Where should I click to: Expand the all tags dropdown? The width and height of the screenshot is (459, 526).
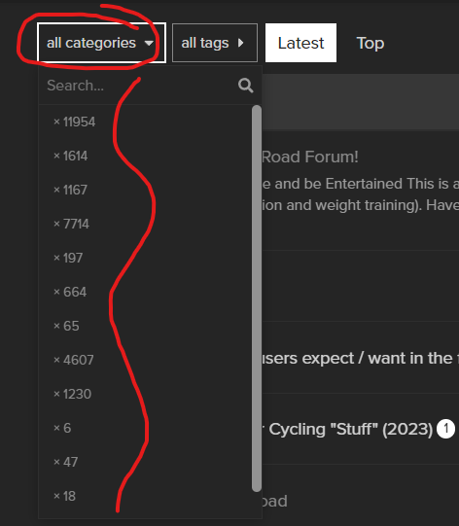click(x=215, y=43)
